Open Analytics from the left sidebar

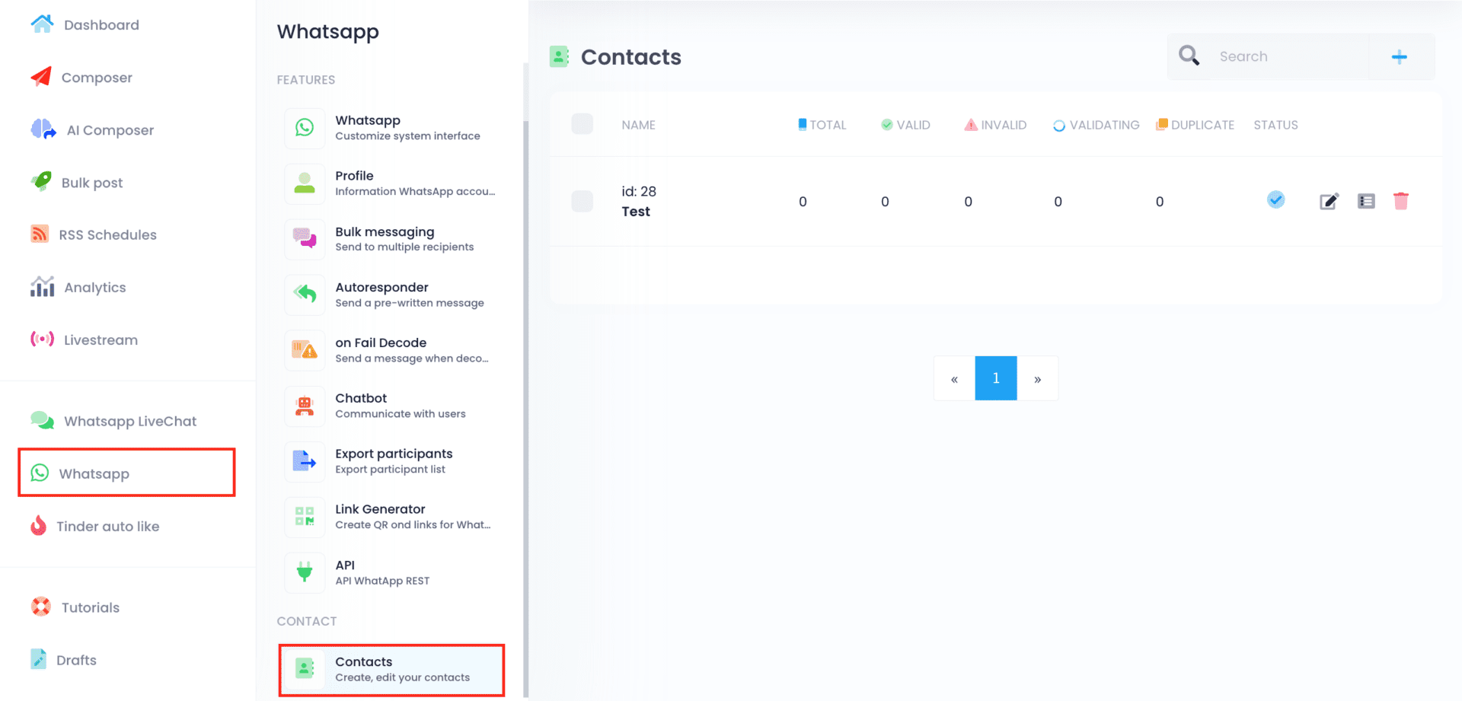(94, 288)
